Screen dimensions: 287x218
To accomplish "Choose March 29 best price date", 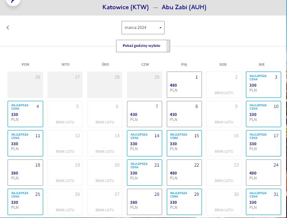I will (184, 202).
